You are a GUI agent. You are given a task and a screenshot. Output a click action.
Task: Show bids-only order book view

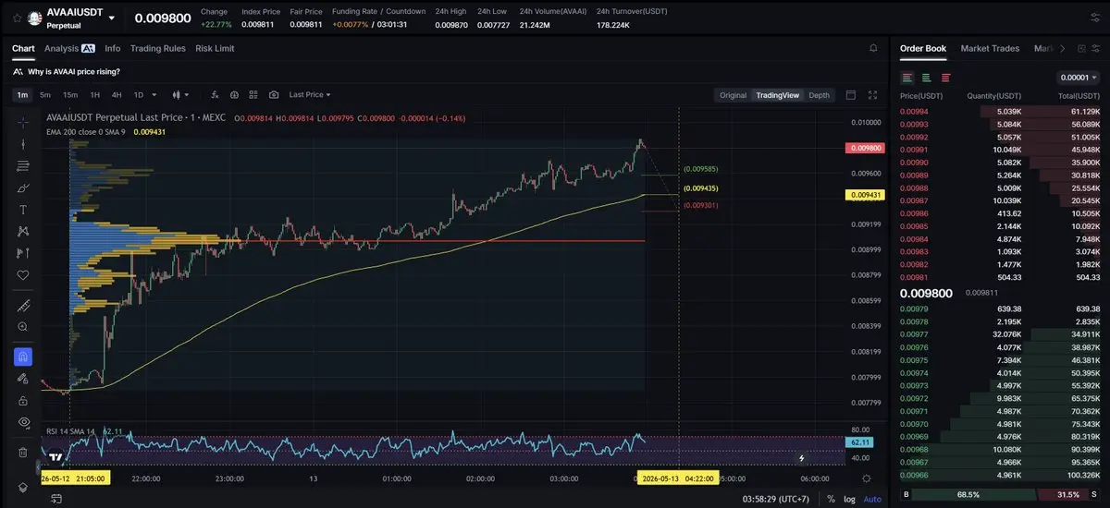926,78
